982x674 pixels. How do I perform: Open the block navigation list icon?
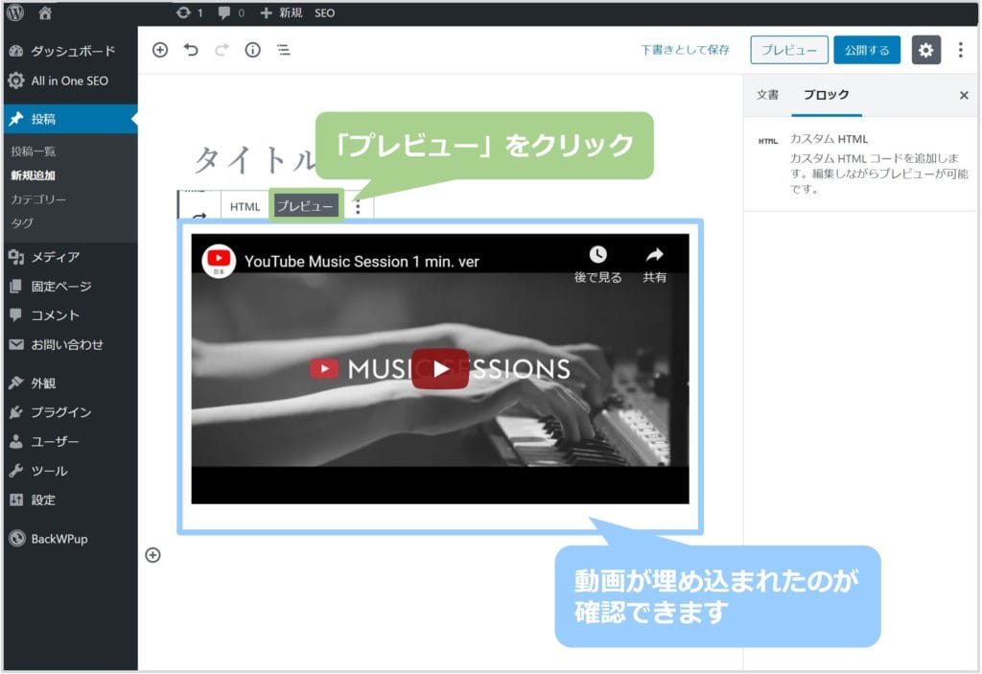pyautogui.click(x=284, y=51)
